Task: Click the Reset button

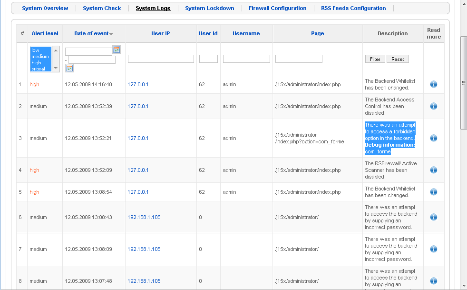Action: click(398, 59)
